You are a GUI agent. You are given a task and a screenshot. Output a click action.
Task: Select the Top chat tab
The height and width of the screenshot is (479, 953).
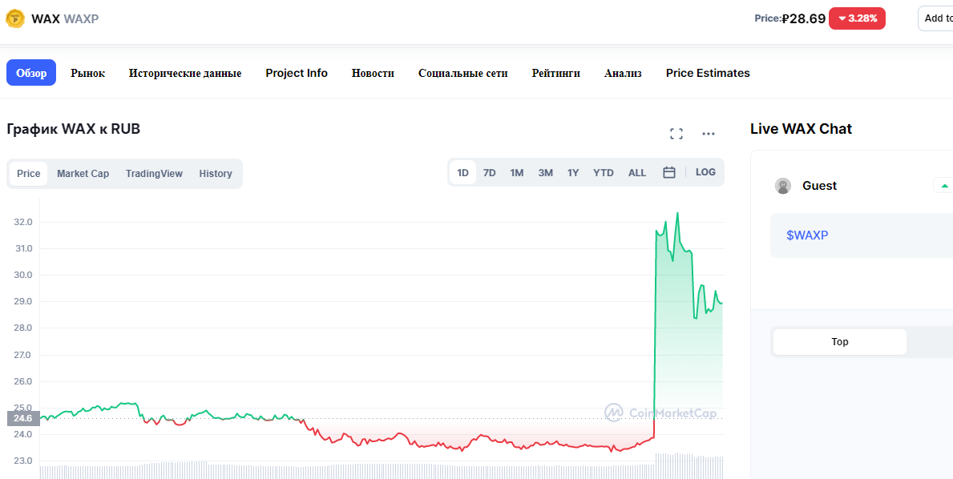[839, 342]
